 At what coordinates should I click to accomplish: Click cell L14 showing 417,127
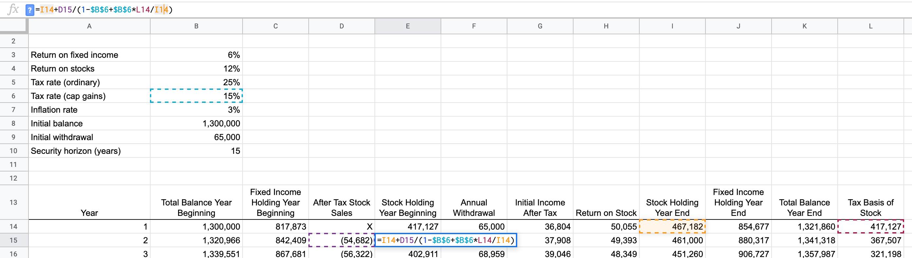(870, 227)
